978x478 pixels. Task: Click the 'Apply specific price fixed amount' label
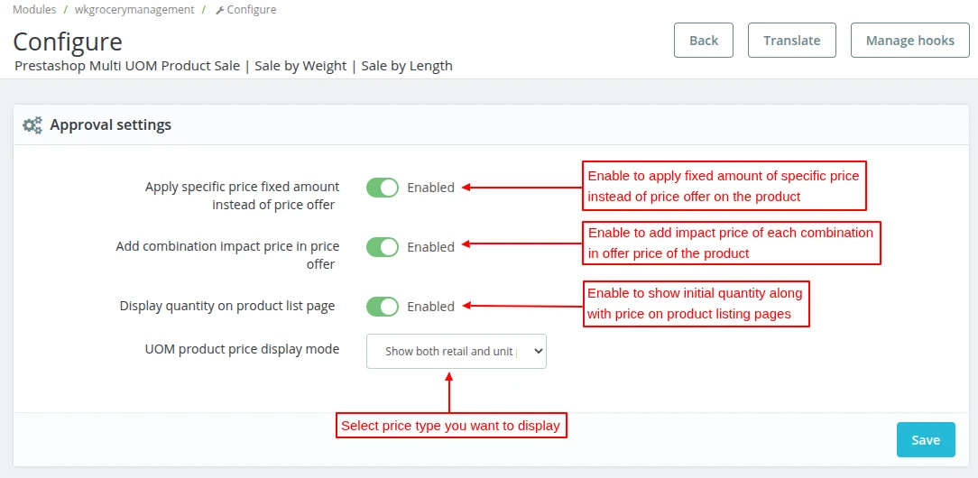pos(242,196)
